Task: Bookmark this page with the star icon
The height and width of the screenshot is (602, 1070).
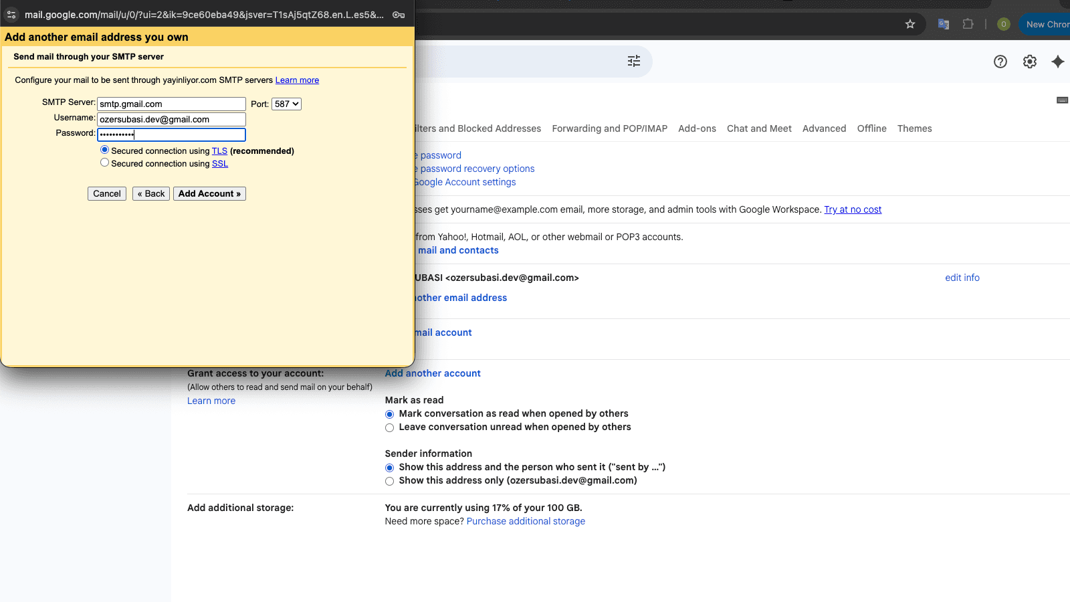Action: [x=909, y=24]
